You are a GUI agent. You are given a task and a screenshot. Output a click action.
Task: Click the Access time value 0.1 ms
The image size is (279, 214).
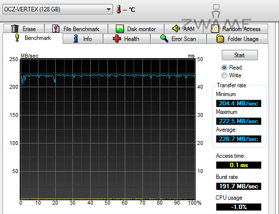coord(239,165)
